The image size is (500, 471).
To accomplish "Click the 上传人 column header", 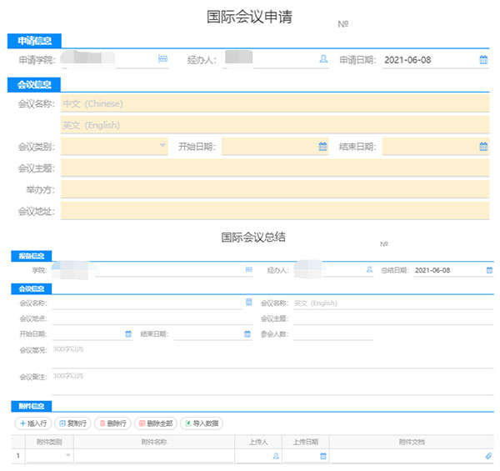I will click(x=258, y=442).
